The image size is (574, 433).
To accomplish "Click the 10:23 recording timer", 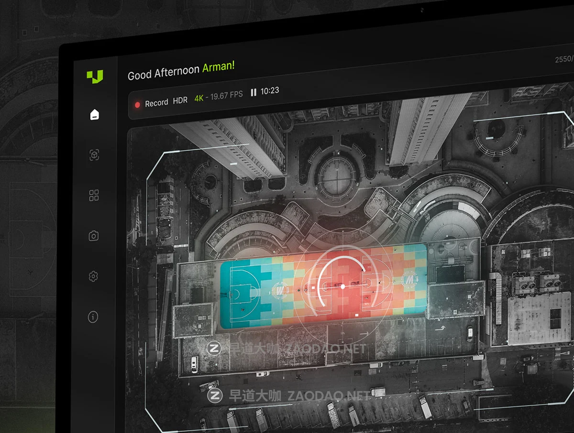I will coord(270,90).
